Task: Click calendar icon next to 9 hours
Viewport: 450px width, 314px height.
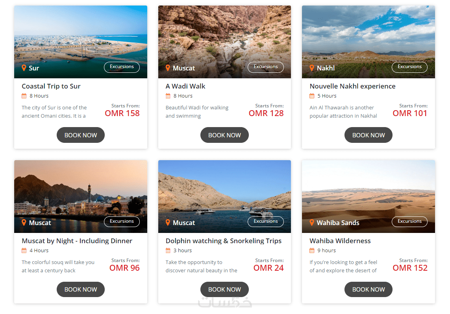Action: coord(312,250)
